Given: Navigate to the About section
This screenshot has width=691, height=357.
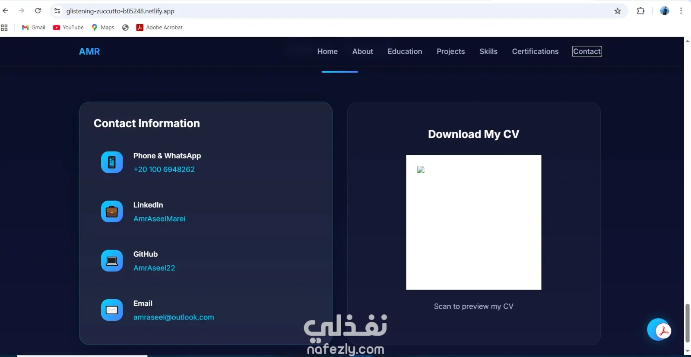Looking at the screenshot, I should (363, 51).
